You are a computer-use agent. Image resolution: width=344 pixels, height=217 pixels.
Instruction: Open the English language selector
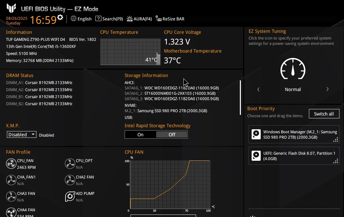[81, 19]
